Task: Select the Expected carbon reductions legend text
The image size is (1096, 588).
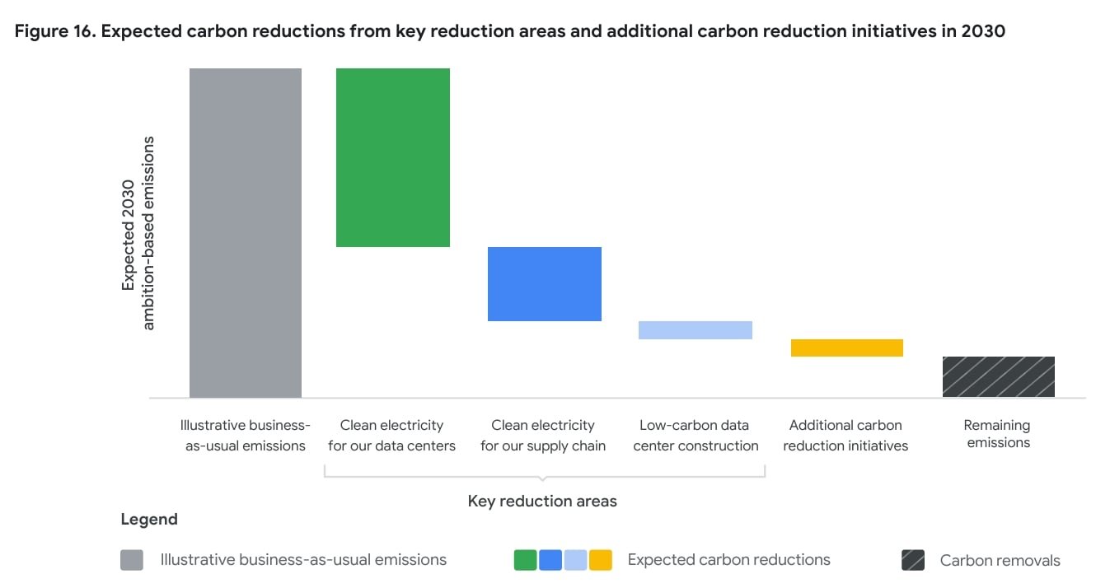Action: tap(728, 559)
